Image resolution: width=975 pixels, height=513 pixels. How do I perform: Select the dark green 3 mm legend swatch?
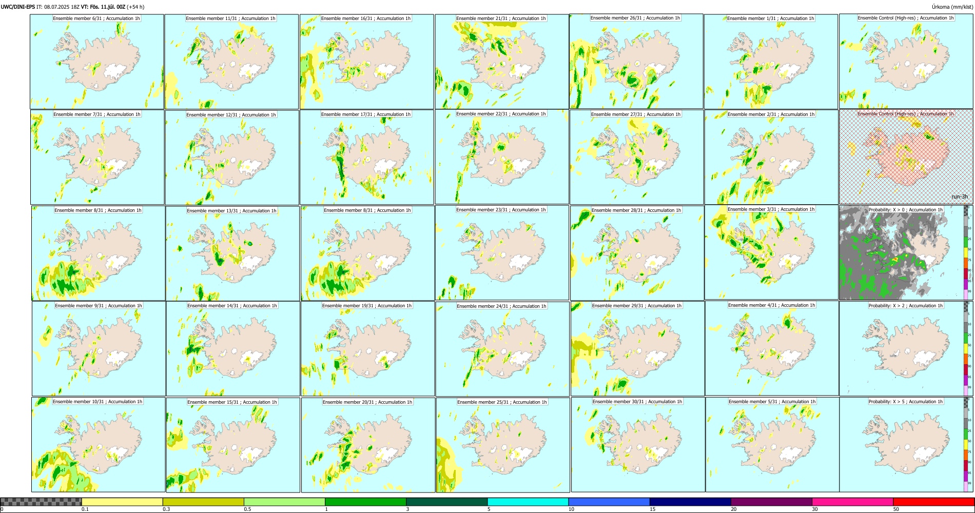pos(446,502)
